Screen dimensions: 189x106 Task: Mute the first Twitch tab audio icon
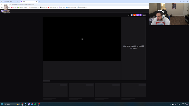[x=17, y=1]
